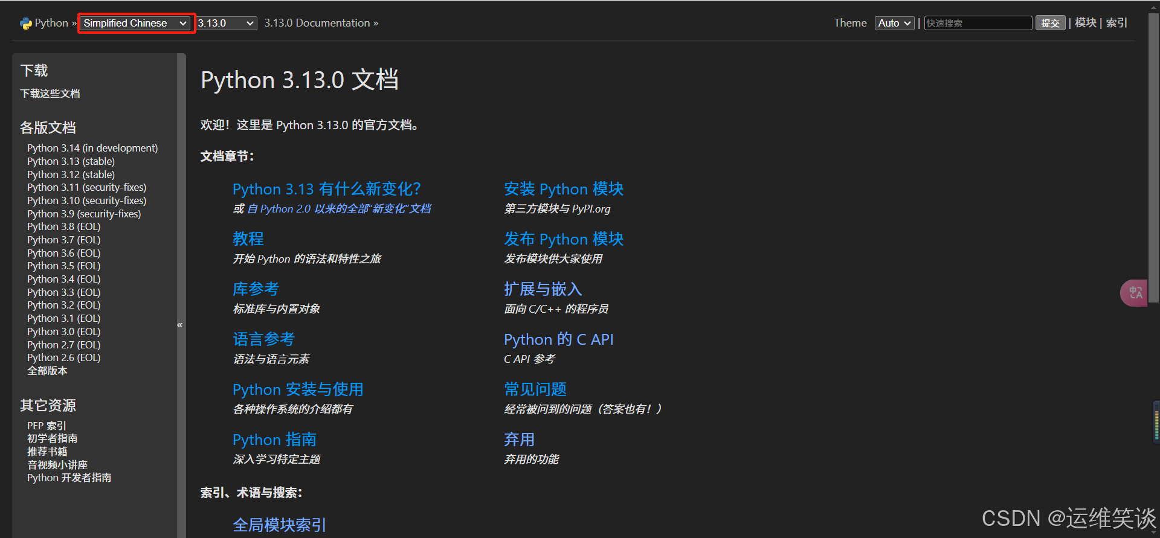This screenshot has width=1160, height=538.
Task: Open Python 2.6 (EOL) docs
Action: coord(64,357)
